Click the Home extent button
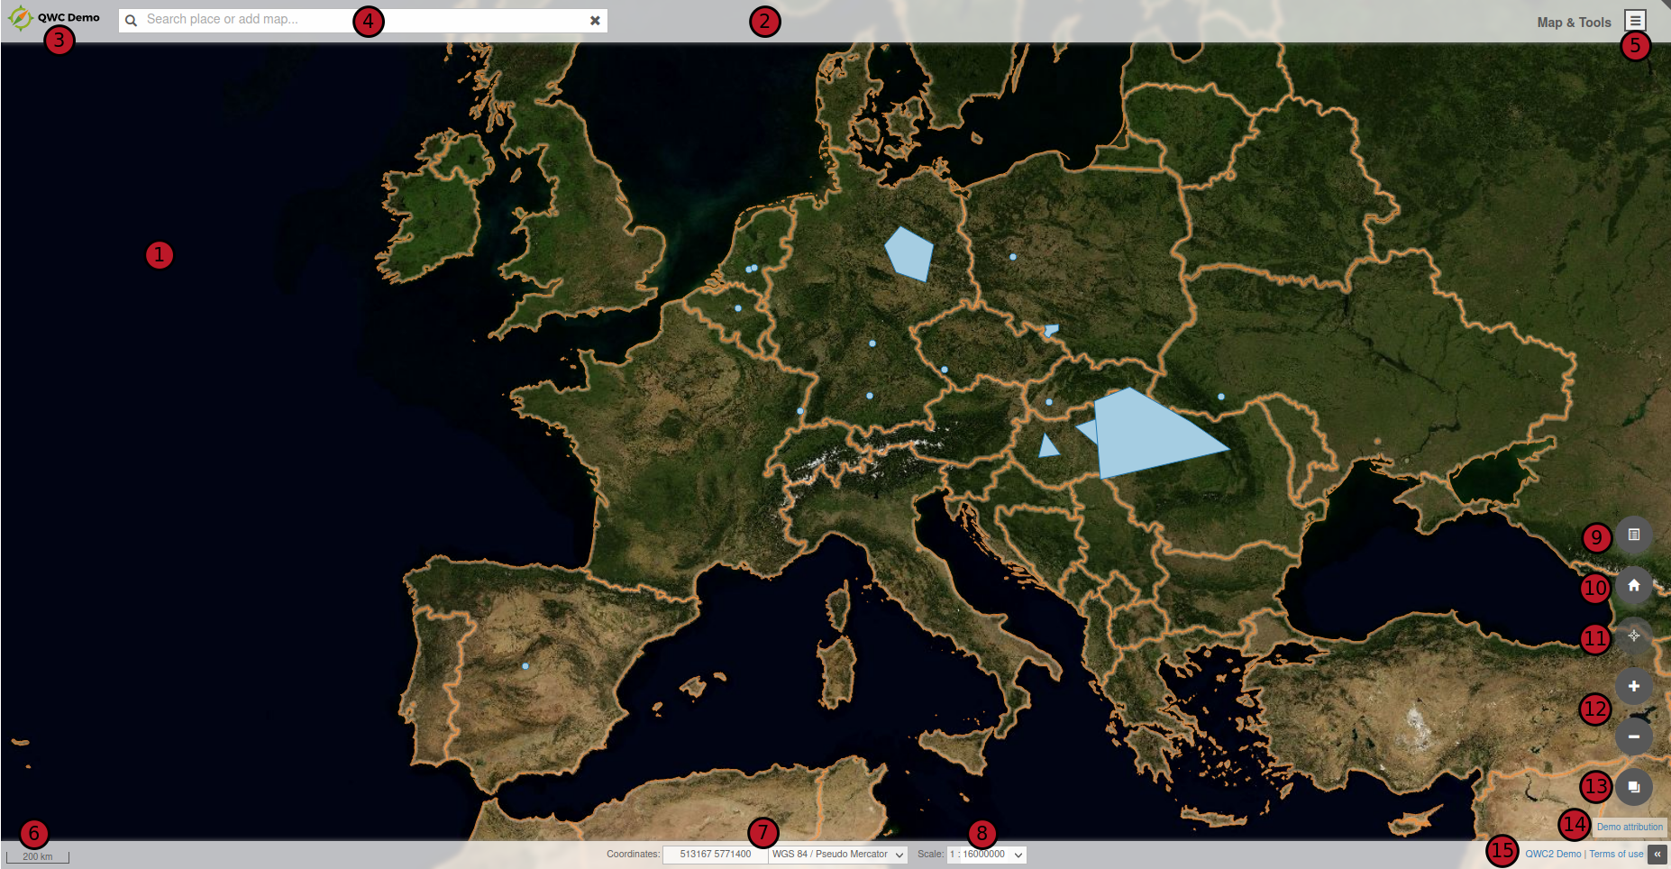Viewport: 1671px width, 869px height. [1633, 585]
